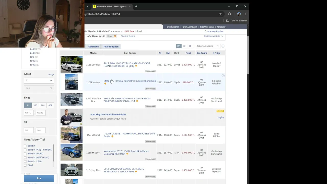The image size is (327, 184).
Task: Open Size Özel İlanlar in the top menu
Action: pos(207,27)
